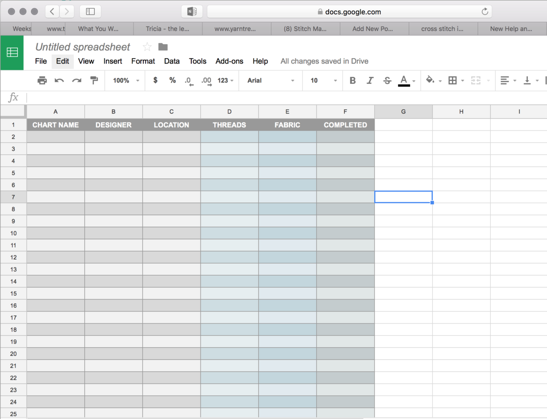Click 'All changes saved in Drive' link
Viewport: 547px width, 419px height.
tap(324, 61)
